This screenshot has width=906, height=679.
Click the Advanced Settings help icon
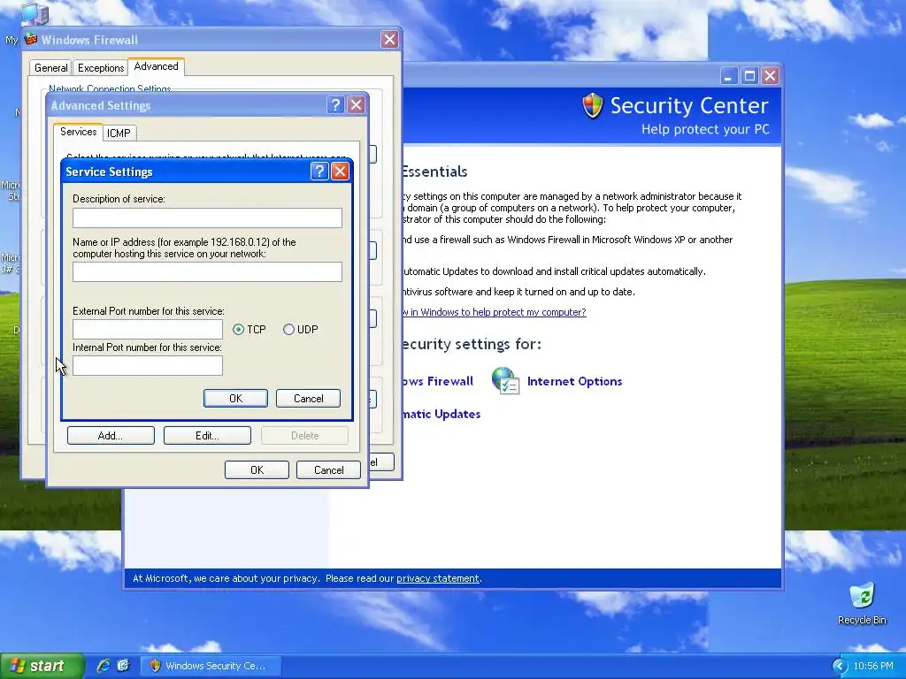click(335, 105)
